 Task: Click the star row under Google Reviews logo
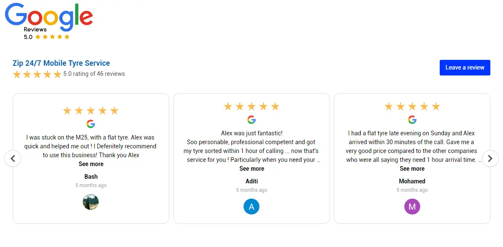tap(52, 37)
